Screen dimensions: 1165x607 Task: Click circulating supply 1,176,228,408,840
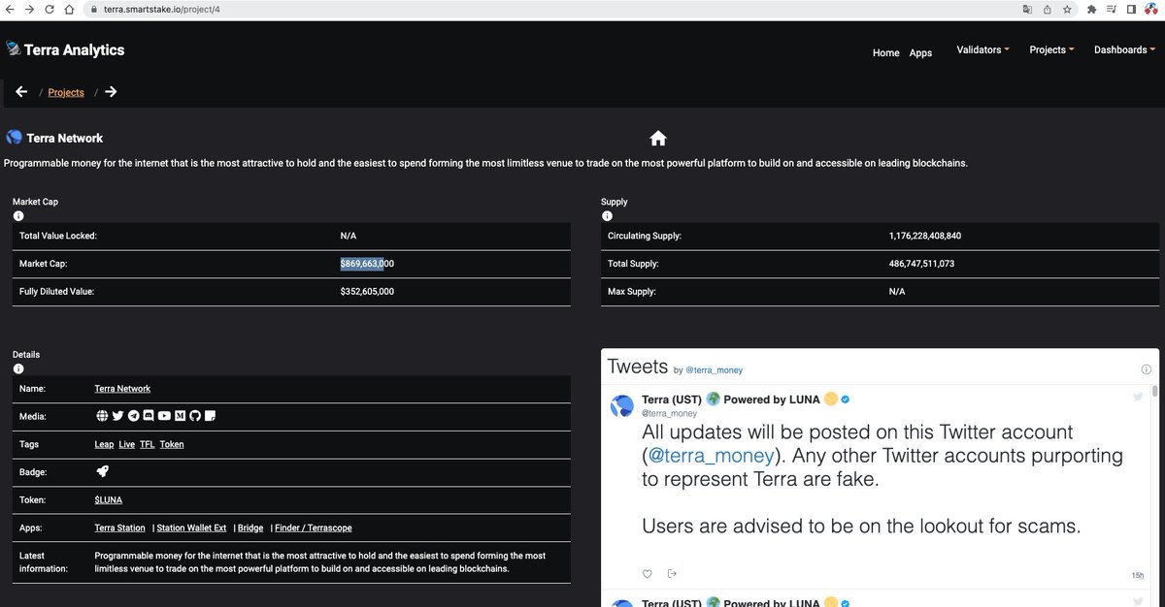(x=925, y=236)
